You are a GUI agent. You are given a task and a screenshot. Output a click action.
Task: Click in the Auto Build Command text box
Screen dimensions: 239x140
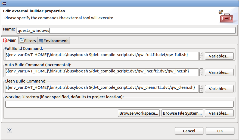[x=102, y=72]
